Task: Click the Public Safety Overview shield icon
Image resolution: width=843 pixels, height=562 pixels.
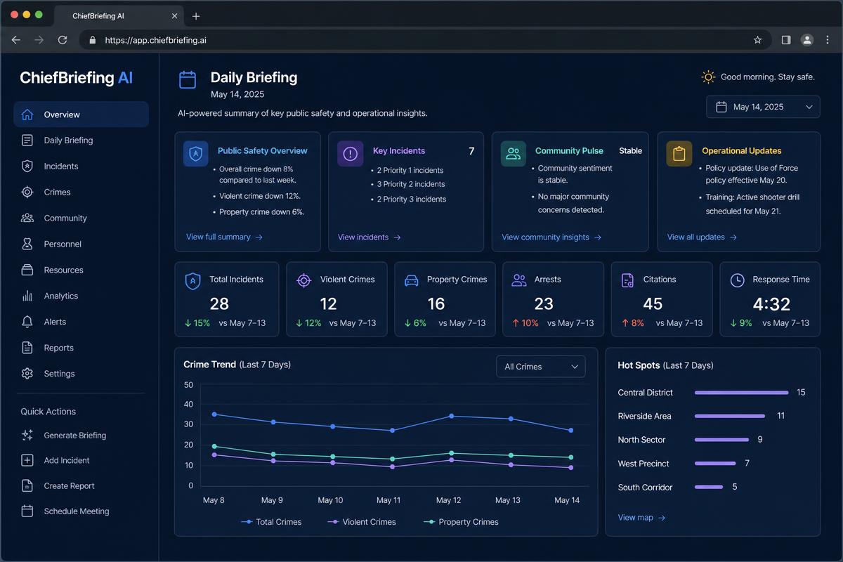Action: pyautogui.click(x=196, y=154)
